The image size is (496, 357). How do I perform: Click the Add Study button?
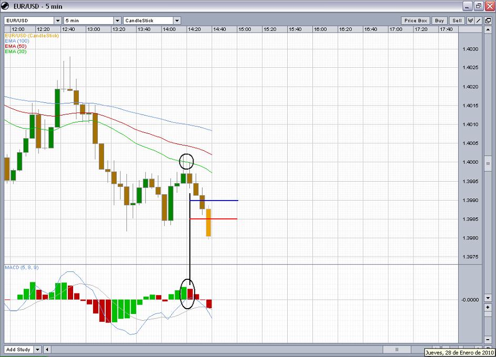click(18, 349)
